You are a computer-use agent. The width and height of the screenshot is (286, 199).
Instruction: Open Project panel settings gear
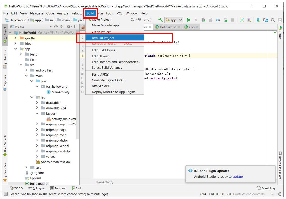point(69,27)
